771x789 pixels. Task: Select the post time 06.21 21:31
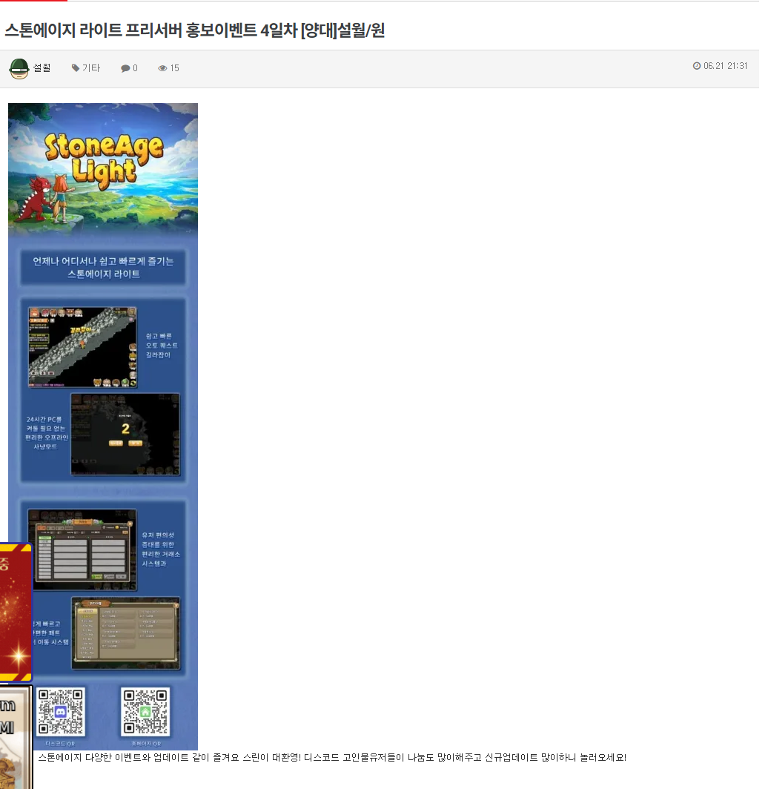coord(725,66)
